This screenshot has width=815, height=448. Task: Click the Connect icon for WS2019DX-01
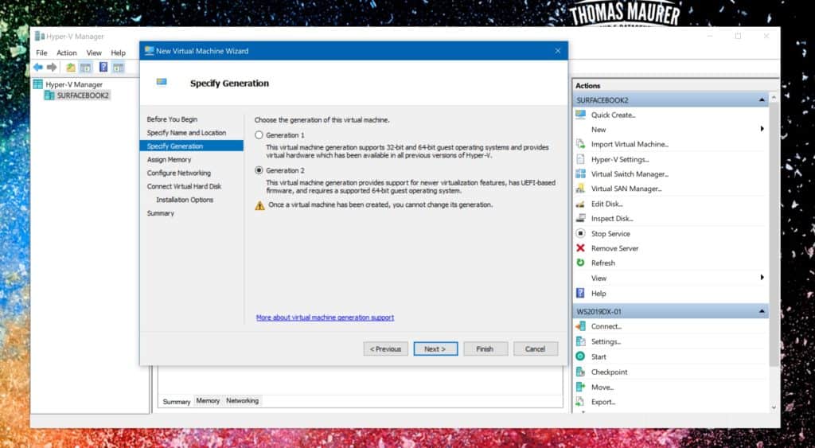click(x=580, y=326)
